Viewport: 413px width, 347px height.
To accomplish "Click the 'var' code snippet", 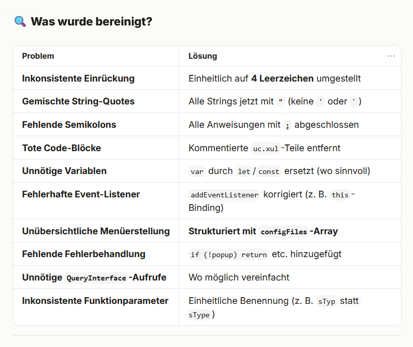I will click(x=197, y=171).
